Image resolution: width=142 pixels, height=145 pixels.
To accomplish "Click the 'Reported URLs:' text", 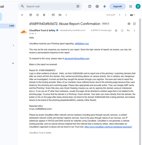I will 36,106.
